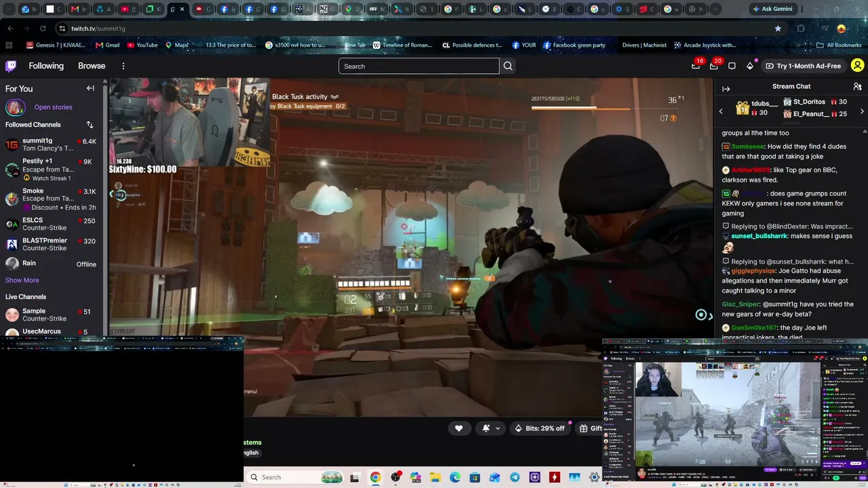Open Ask Gemini in Chrome
This screenshot has height=488, width=868.
[772, 9]
